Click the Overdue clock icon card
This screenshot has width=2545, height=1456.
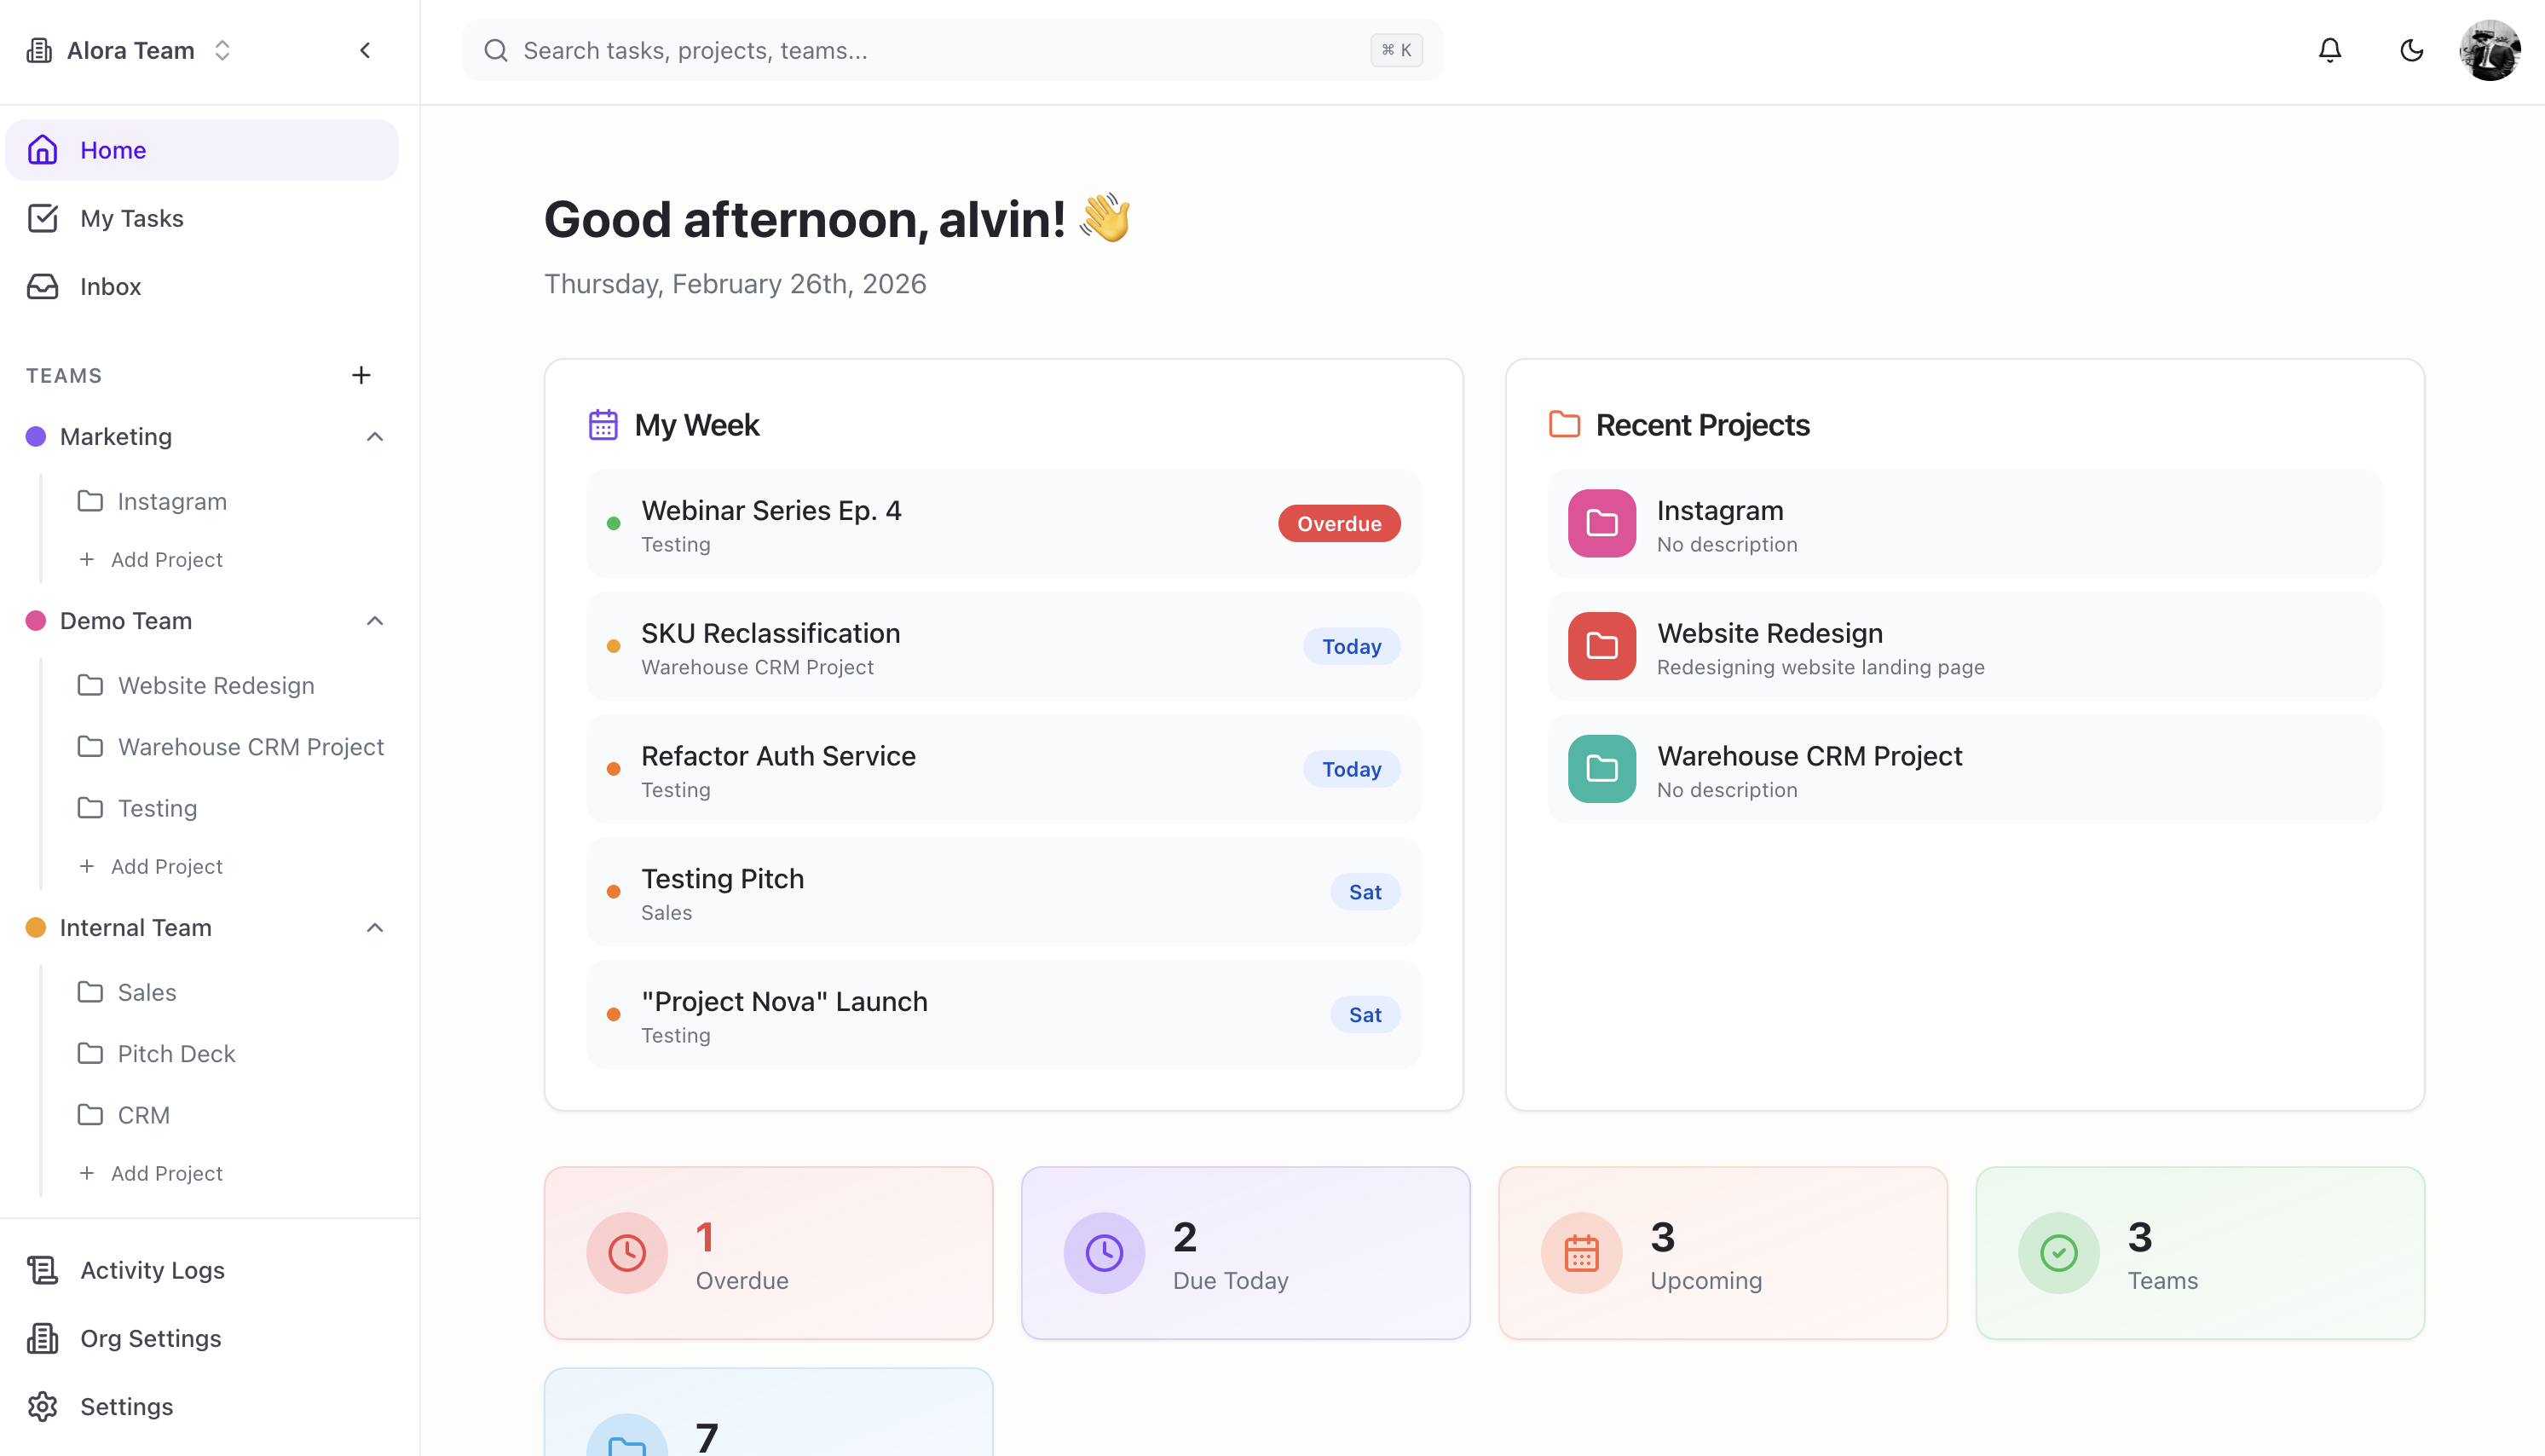pyautogui.click(x=626, y=1253)
